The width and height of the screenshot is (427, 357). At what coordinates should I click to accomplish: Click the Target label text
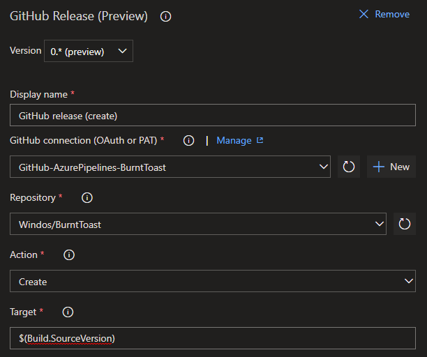coord(23,312)
